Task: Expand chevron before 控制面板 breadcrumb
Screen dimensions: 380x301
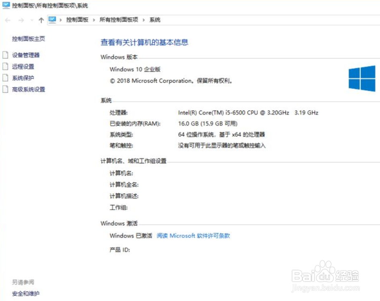Action: 61,20
